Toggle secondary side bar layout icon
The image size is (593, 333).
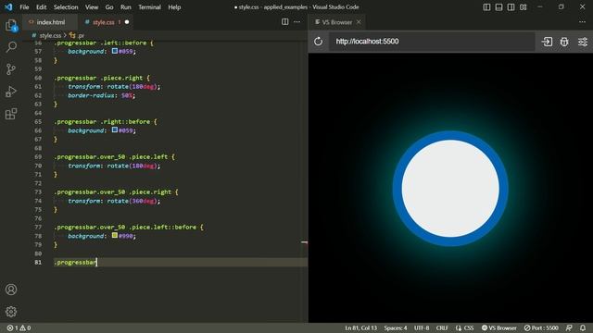511,7
